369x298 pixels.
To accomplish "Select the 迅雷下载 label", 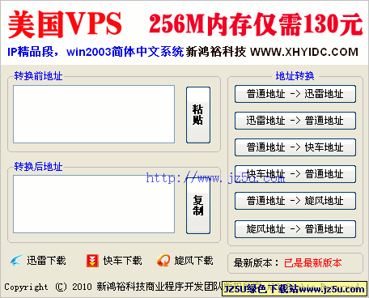I will click(x=46, y=261).
